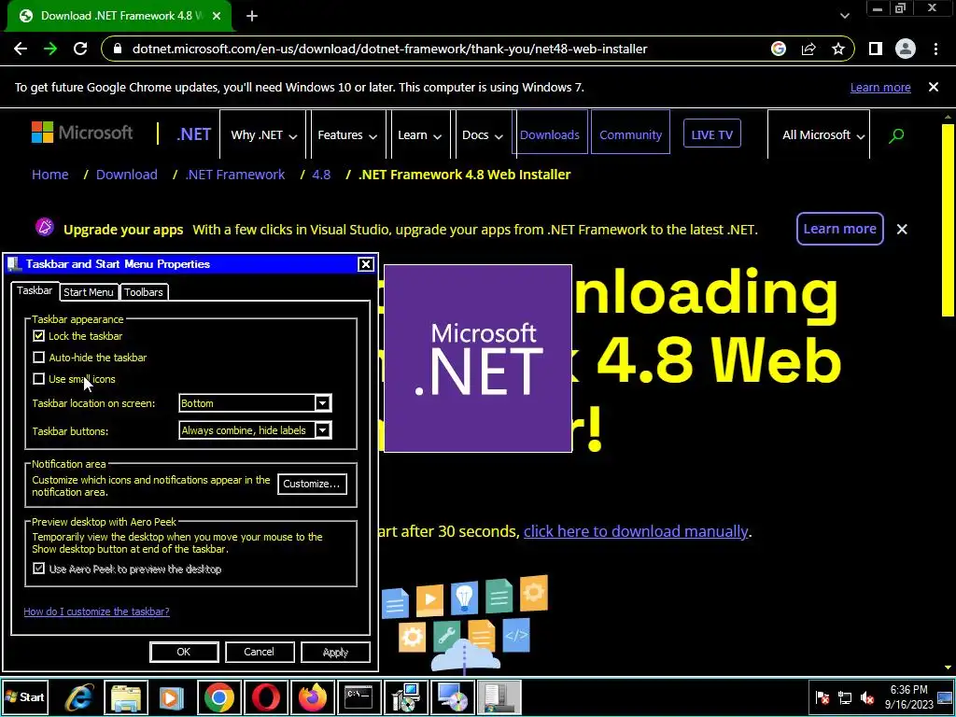
Task: Open How do I customize the taskbar link
Action: pos(96,612)
